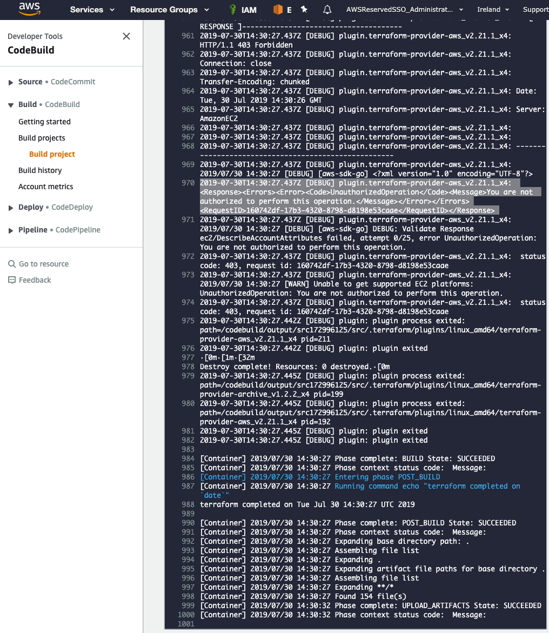549x633 pixels.
Task: Click 'Running command echo' log line
Action: (360, 490)
